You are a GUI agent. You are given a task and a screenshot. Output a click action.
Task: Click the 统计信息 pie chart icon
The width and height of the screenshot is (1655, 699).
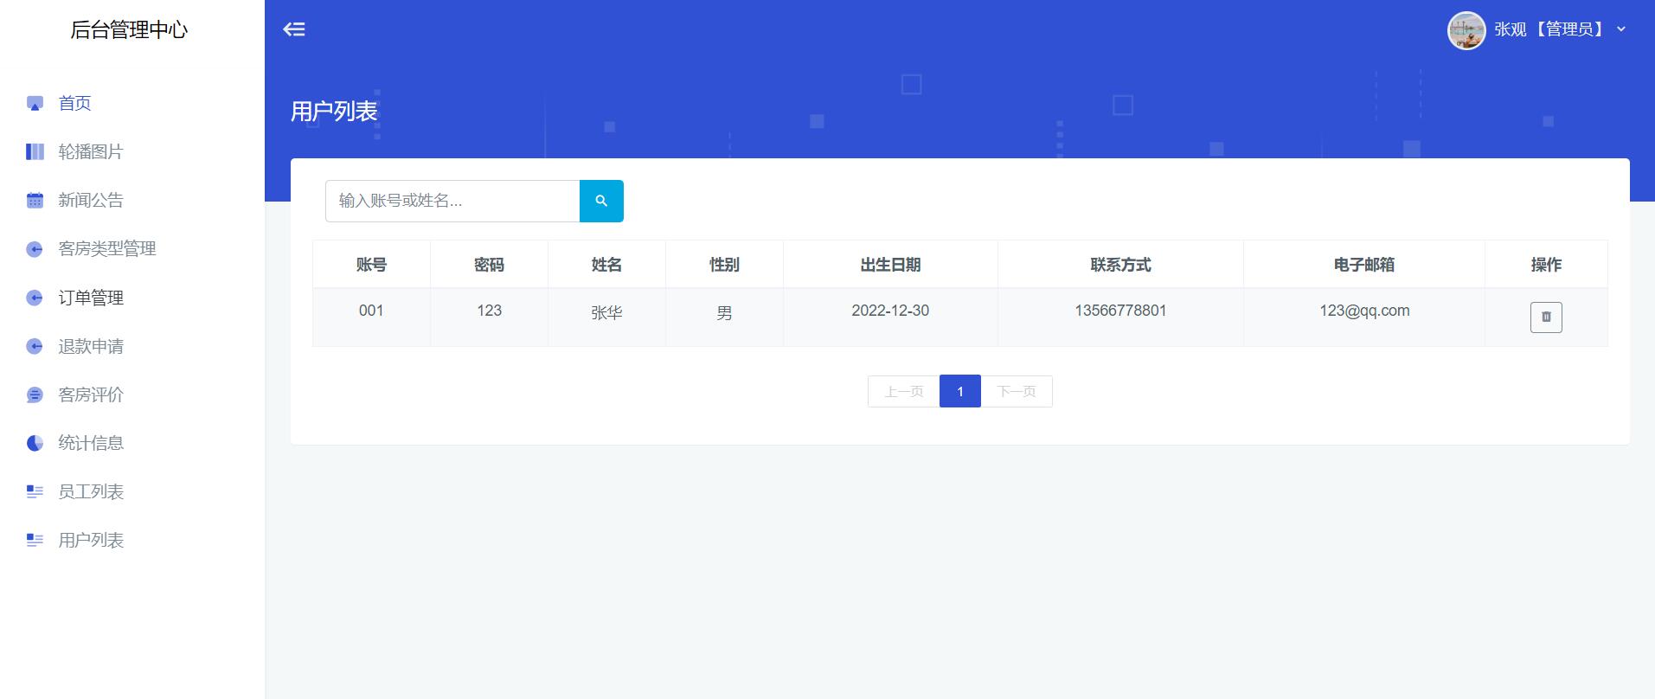(35, 443)
